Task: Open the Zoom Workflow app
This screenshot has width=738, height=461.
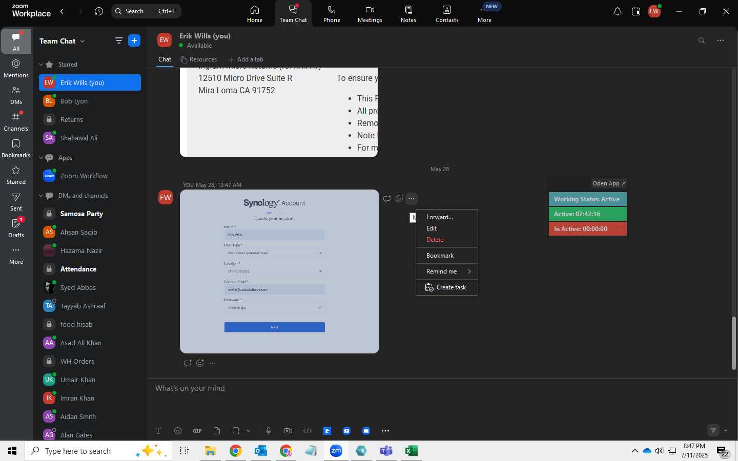Action: [90, 176]
